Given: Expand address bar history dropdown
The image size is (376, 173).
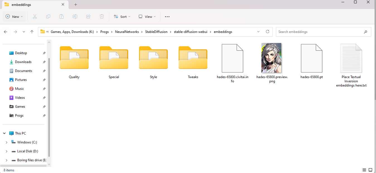Looking at the screenshot, I should (258, 32).
